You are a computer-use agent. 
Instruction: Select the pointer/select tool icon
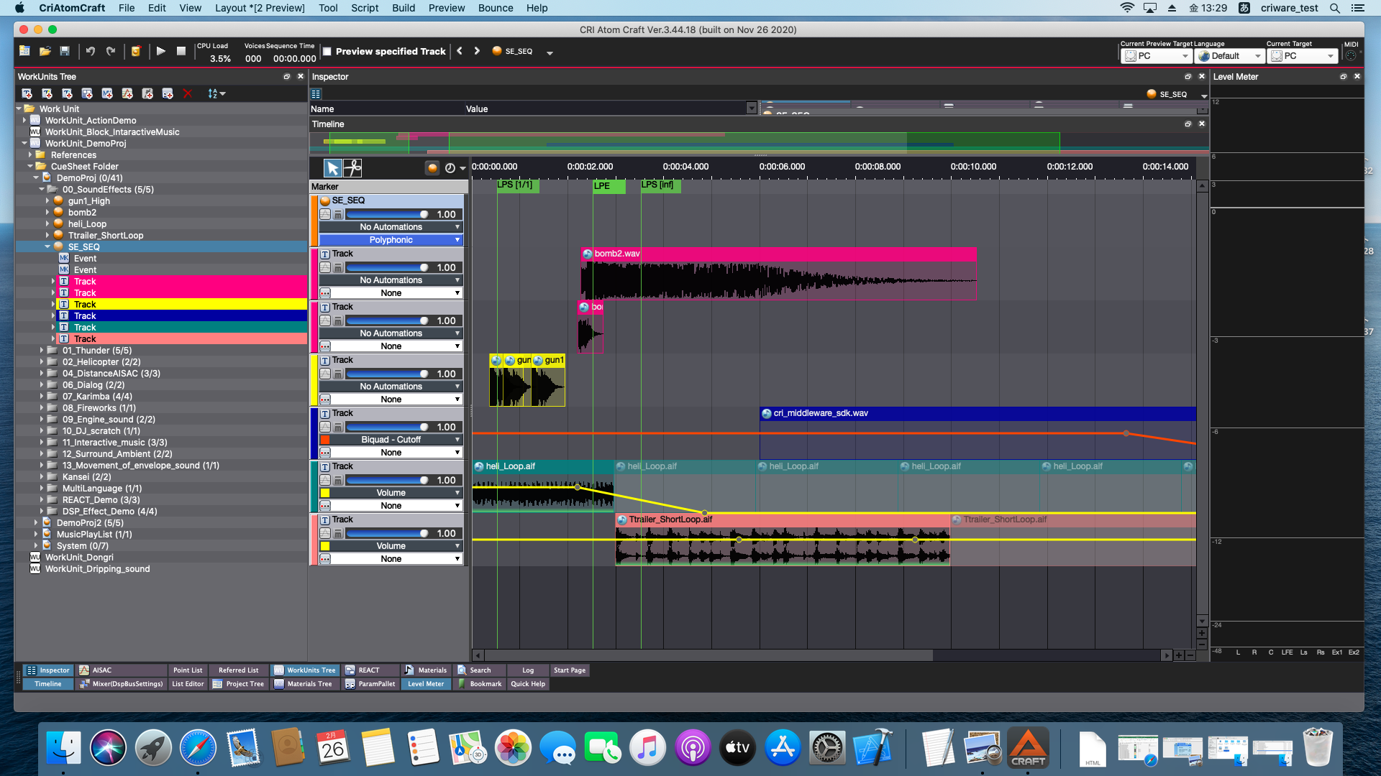(x=333, y=167)
